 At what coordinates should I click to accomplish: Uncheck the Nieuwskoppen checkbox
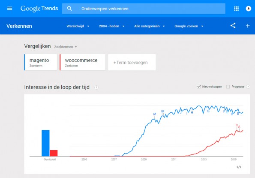[198, 87]
